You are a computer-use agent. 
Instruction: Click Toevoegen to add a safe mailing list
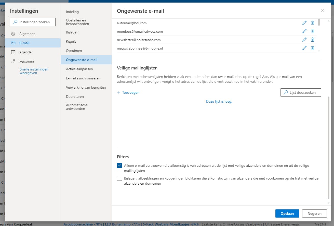coord(128,92)
